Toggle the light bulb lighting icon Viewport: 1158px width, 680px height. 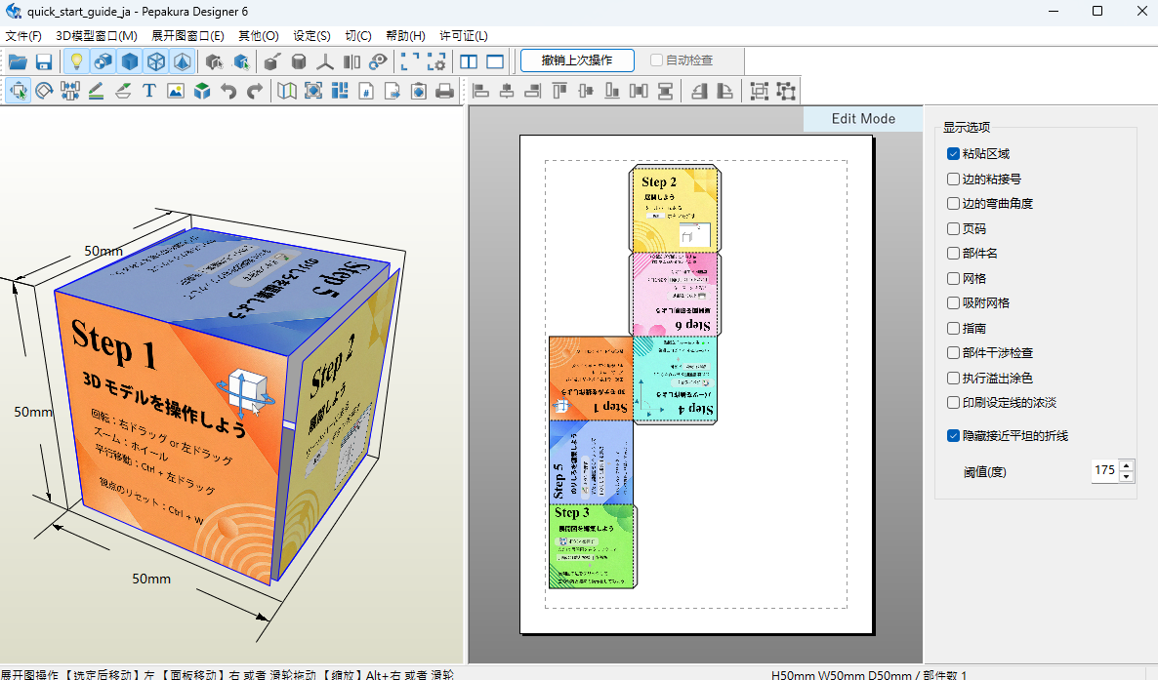76,61
